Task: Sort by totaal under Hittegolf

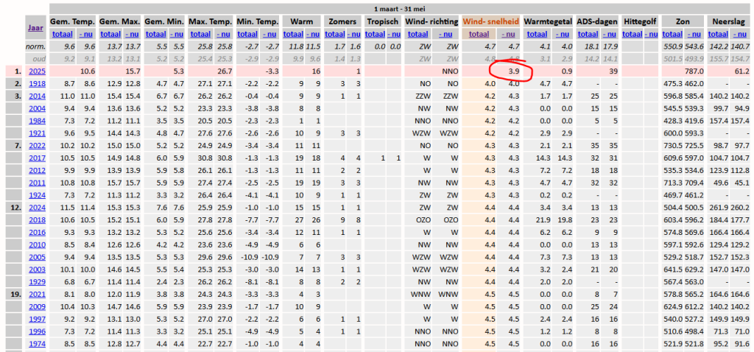Action: click(x=632, y=34)
